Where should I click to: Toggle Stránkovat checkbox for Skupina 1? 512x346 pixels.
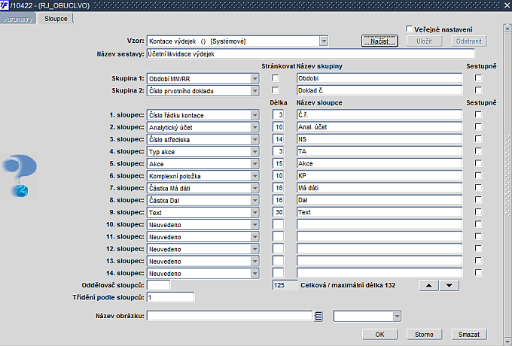276,78
